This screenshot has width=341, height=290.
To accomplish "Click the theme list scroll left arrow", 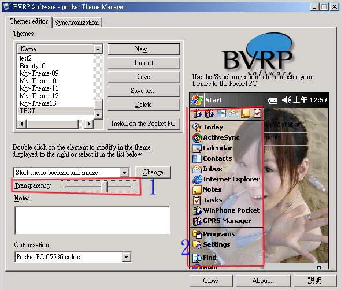I will 22,124.
